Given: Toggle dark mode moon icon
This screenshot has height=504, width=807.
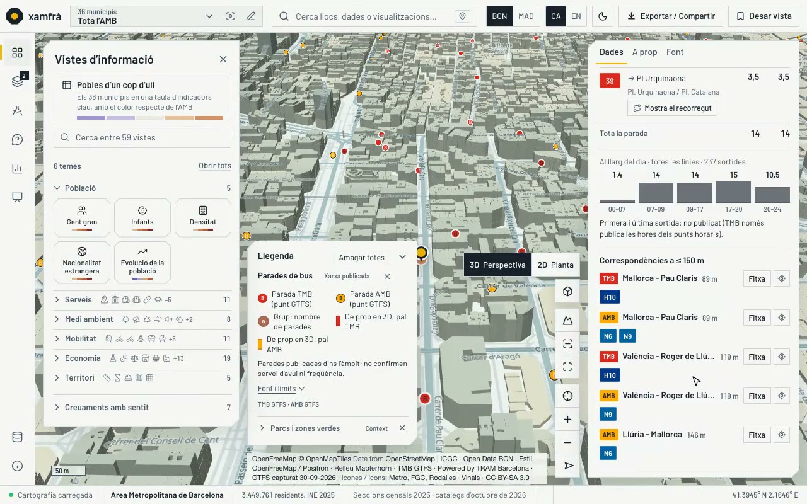Looking at the screenshot, I should [x=603, y=16].
